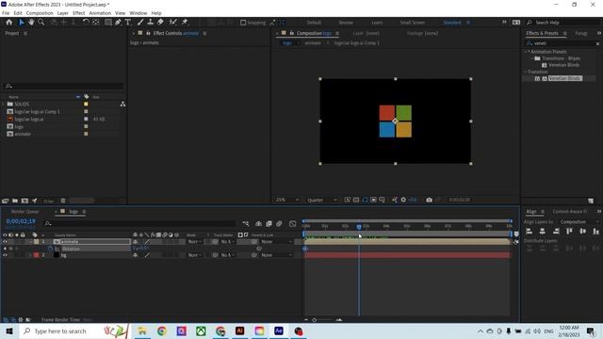Open the Animation menu
This screenshot has width=603, height=339.
(100, 13)
